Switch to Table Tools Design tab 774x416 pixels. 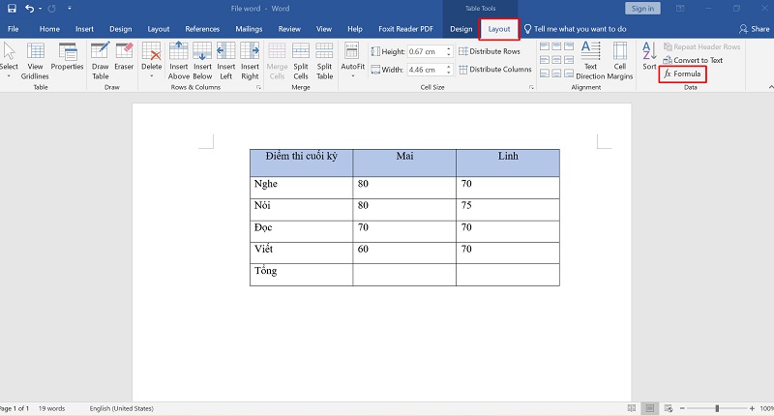pos(461,29)
